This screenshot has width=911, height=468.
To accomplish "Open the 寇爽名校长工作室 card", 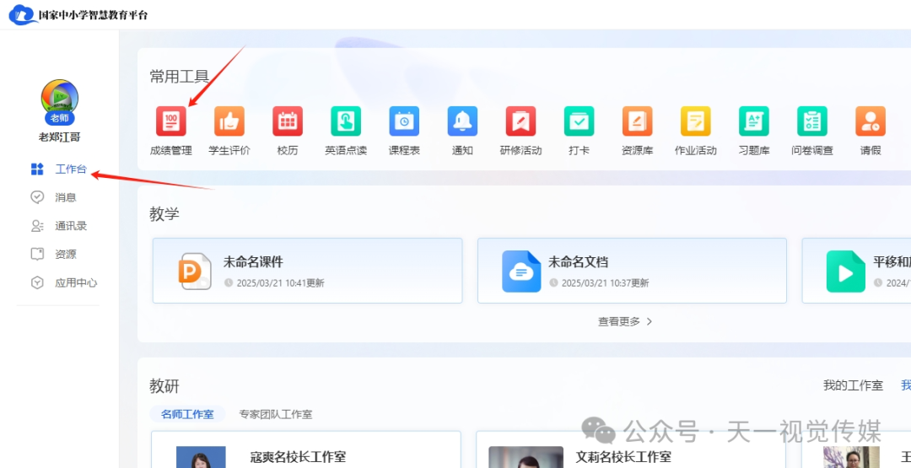I will (306, 449).
